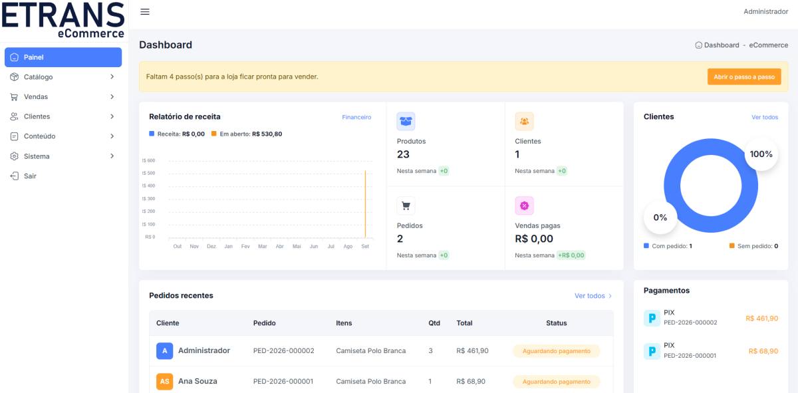
Task: Click the 'Abrir o passo a passo' button
Action: tap(744, 76)
